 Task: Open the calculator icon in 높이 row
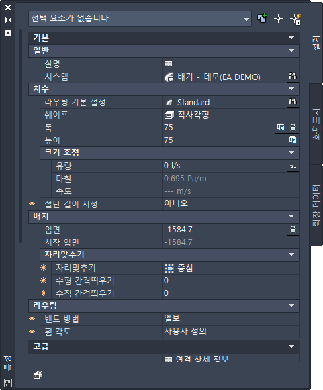click(293, 140)
